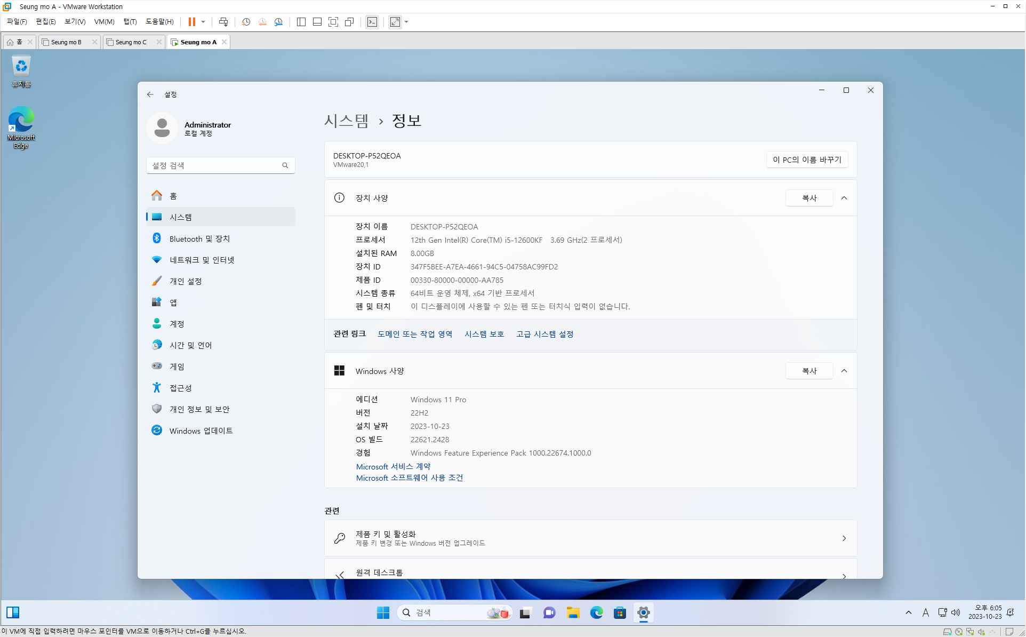Open the VM(M) menu
Screen dimensions: 1026x637
pos(104,22)
